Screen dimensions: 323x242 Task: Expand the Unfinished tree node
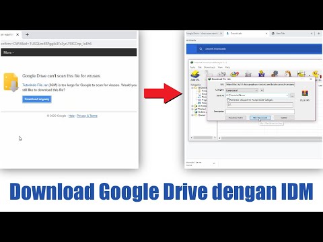tap(192, 106)
